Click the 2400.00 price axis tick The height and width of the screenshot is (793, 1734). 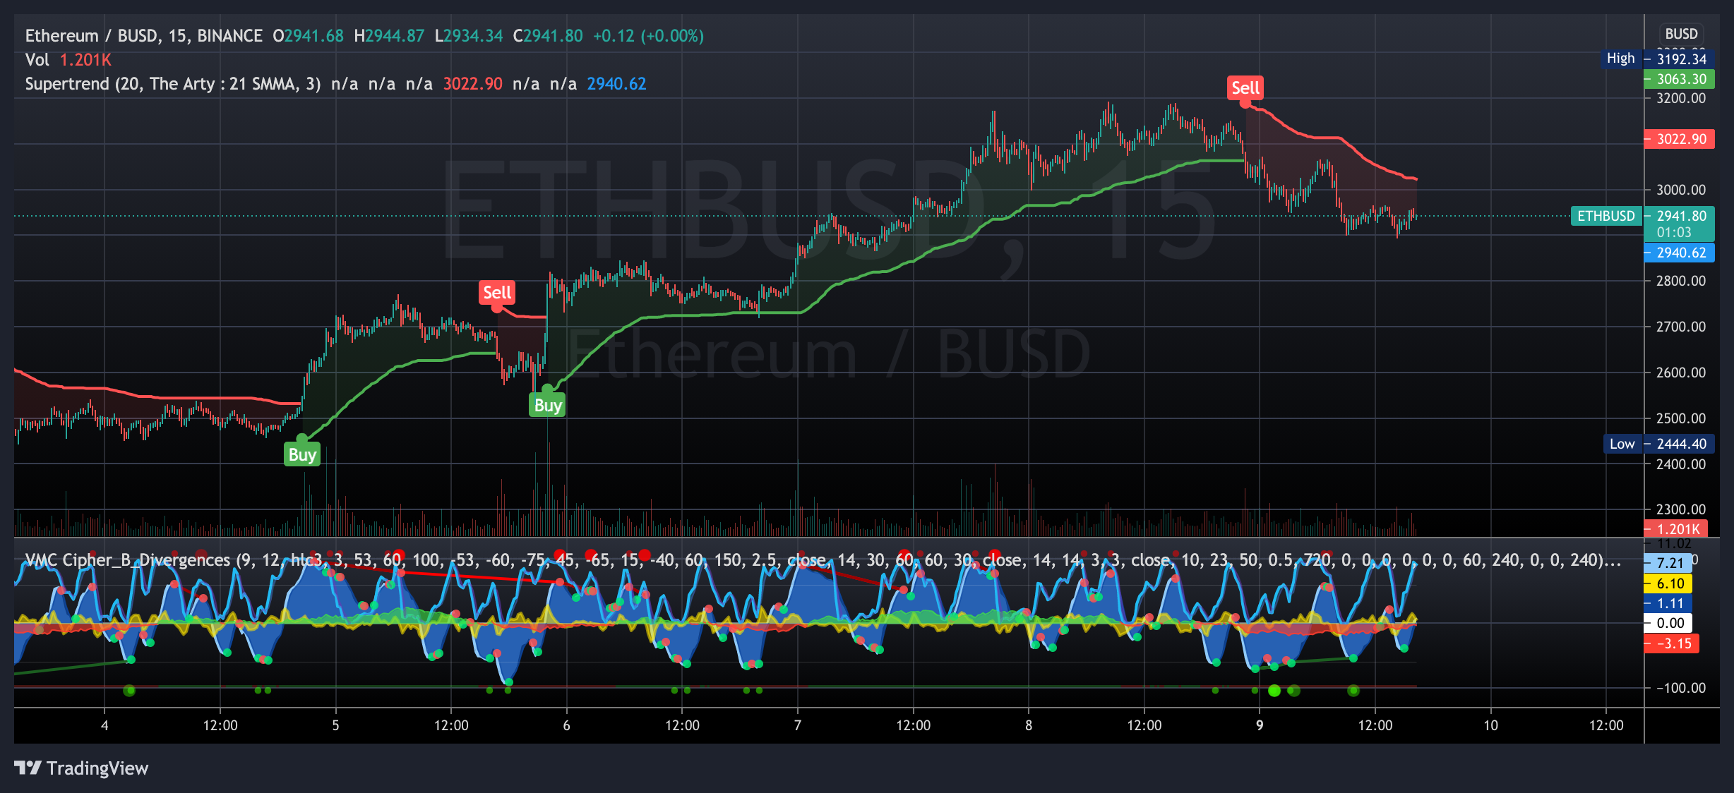1680,464
